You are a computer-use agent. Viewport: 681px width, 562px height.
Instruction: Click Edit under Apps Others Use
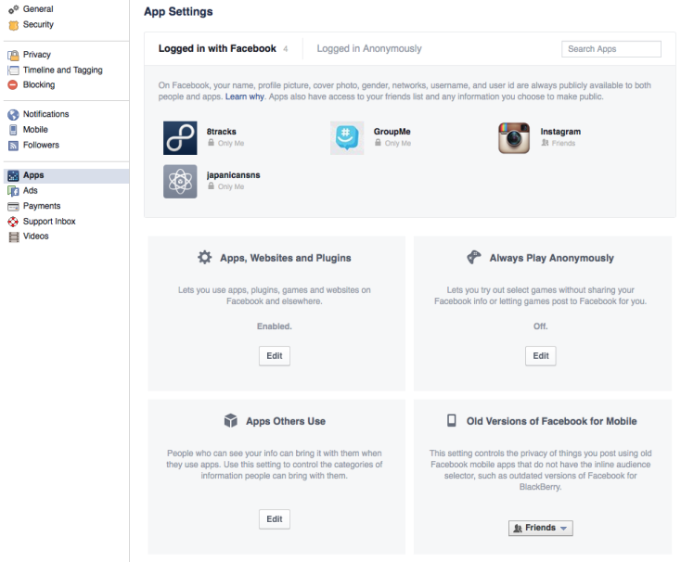pos(274,519)
